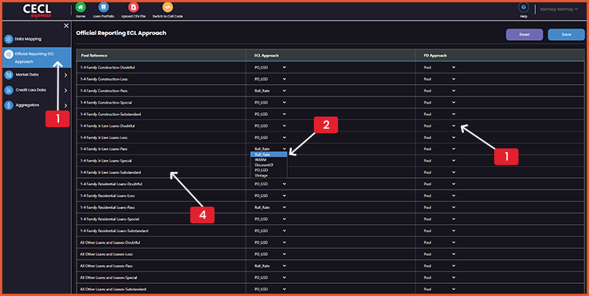Click the Switch to Call Code icon
The image size is (589, 296).
(168, 7)
